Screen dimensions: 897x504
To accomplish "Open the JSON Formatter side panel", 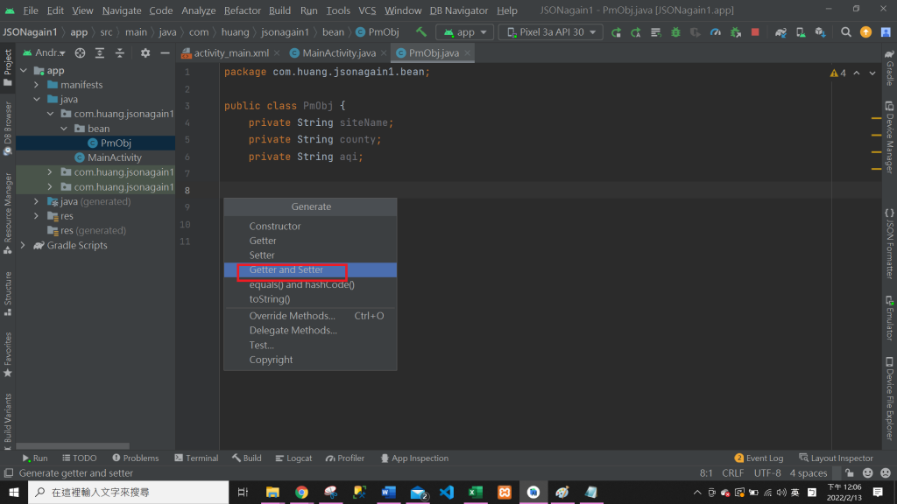I will [890, 243].
